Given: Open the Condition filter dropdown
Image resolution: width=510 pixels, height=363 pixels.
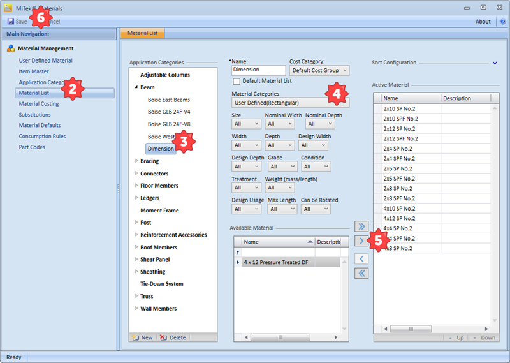Looking at the screenshot, I should point(316,167).
